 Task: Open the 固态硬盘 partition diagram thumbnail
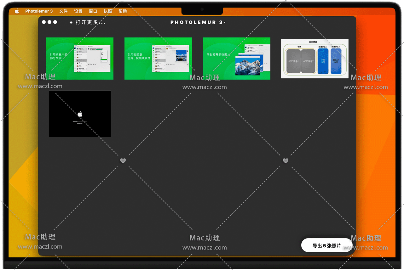[315, 59]
